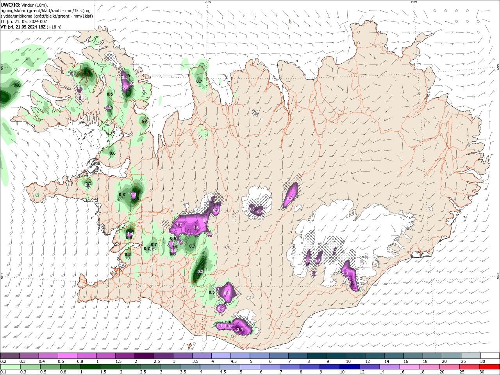This screenshot has height=375, width=500.
Task: Select the 7 slate blue snow scale swatch
Action: (x=298, y=356)
